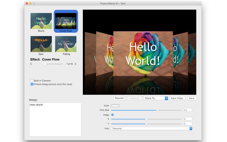Adjust the Font_Size slider
The image size is (227, 142).
tap(146, 110)
